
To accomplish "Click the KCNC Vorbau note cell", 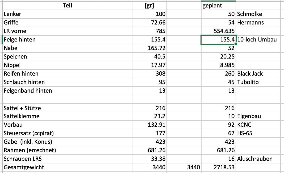I will 258,125.
